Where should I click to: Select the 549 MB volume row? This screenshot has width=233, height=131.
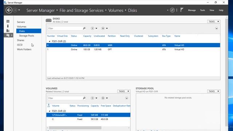(88, 115)
